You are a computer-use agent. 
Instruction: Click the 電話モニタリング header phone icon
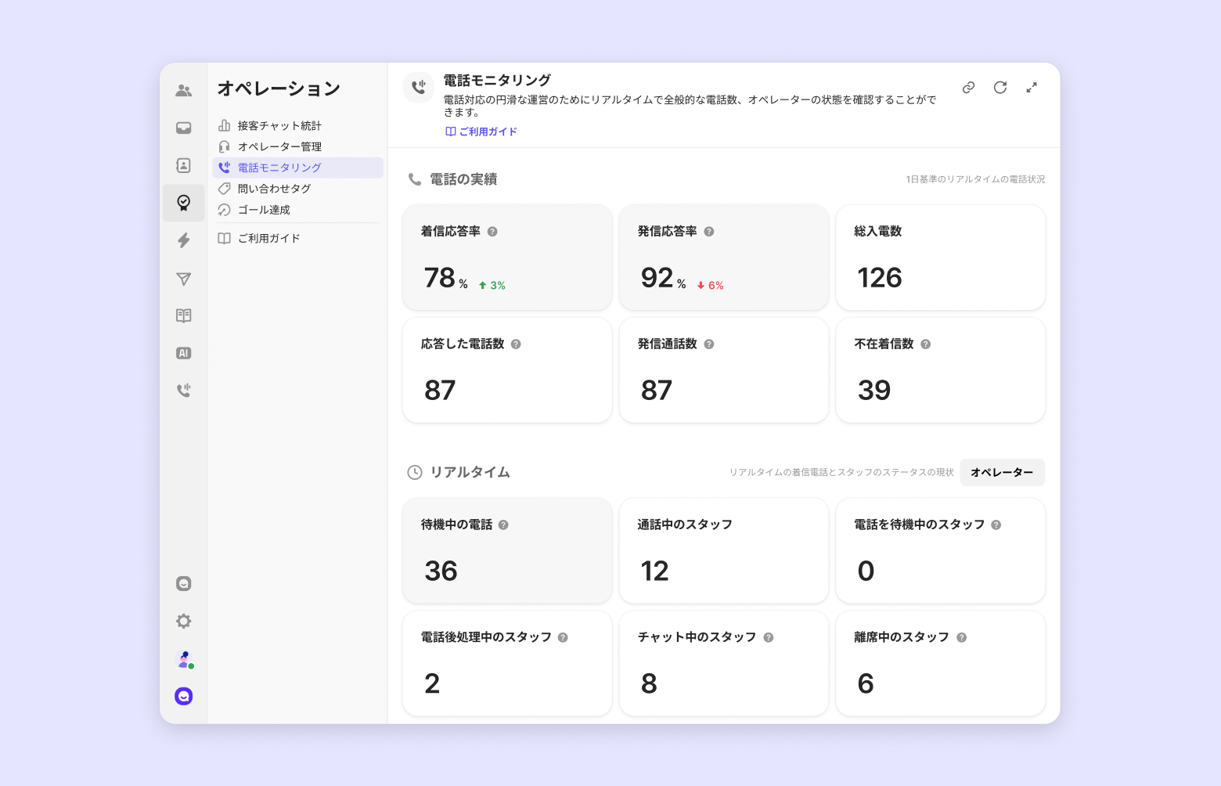419,88
